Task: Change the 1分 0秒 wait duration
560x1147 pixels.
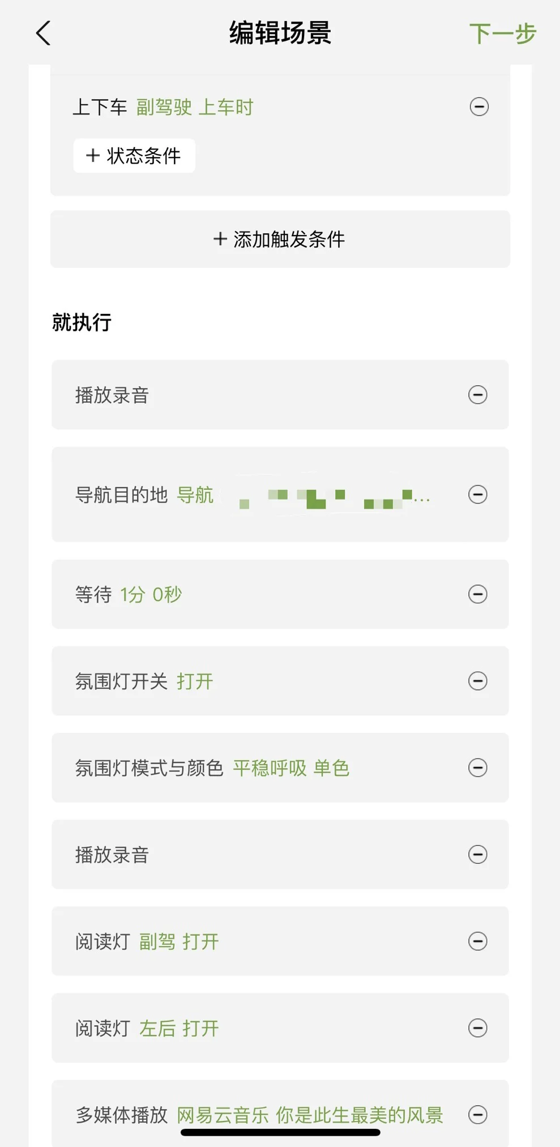Action: click(151, 595)
